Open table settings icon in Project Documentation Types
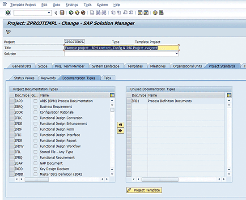The height and width of the screenshot is (200, 246). (x=112, y=95)
